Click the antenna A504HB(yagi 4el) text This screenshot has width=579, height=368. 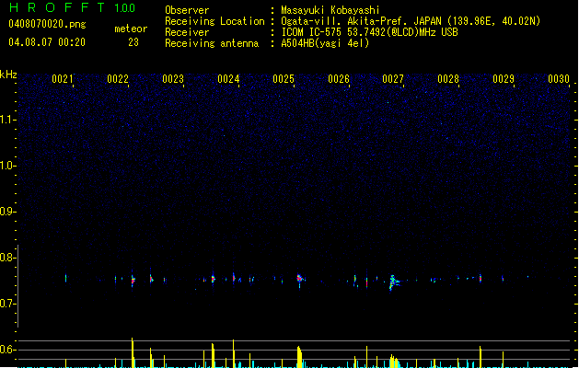tap(325, 43)
